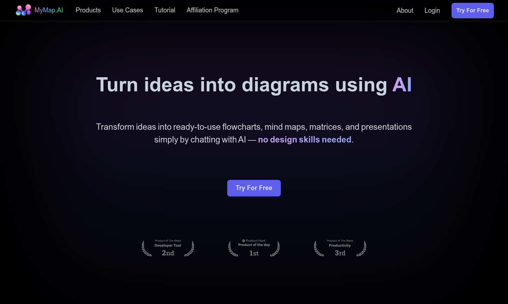Click the Developer Tool 2nd place badge
The height and width of the screenshot is (304, 508).
click(168, 248)
